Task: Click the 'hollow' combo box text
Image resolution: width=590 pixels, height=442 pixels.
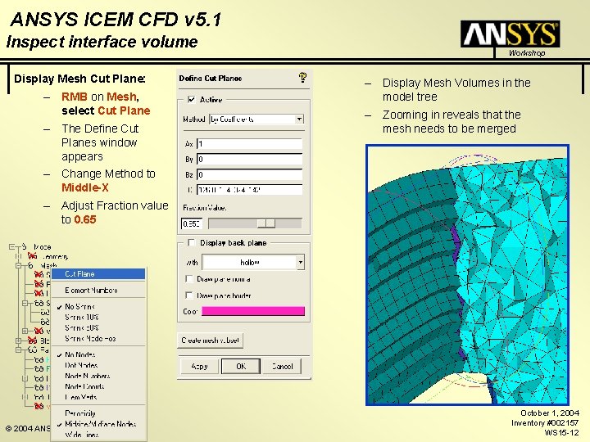Action: click(x=249, y=263)
